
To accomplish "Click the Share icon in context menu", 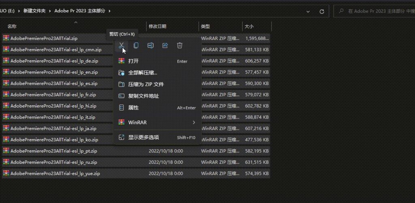I will 165,45.
